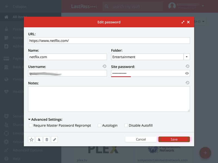Close the Edit password dialog
The width and height of the screenshot is (218, 163).
tap(188, 22)
